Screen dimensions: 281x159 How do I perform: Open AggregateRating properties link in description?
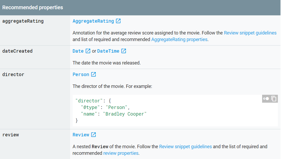[x=179, y=39]
